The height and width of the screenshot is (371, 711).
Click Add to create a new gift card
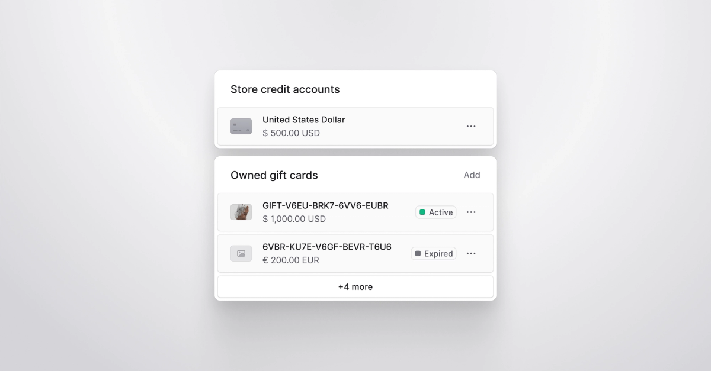point(472,175)
